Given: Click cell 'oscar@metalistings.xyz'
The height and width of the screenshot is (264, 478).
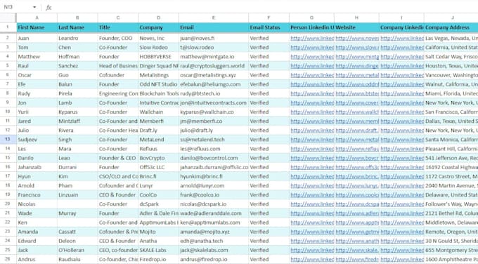Looking at the screenshot, I should [214, 75].
